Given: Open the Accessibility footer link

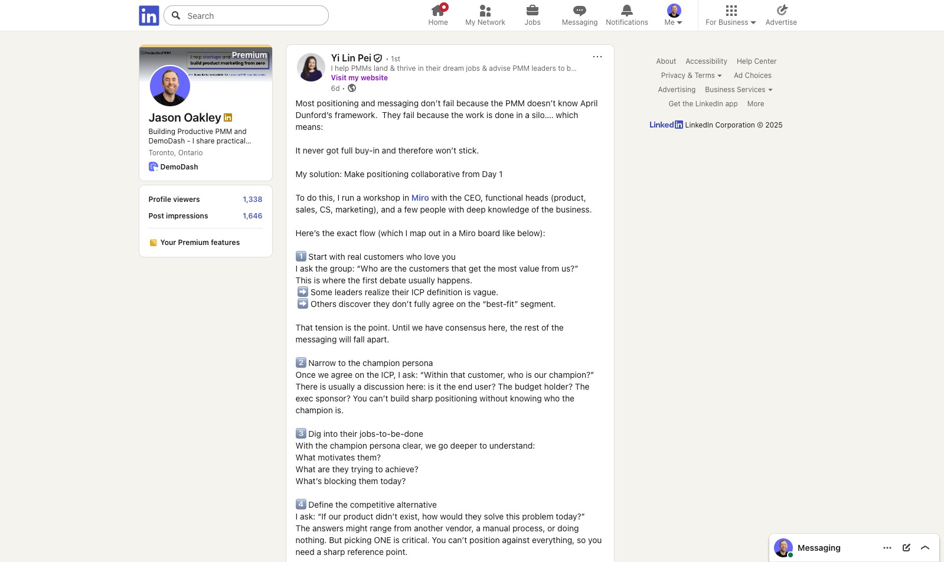Looking at the screenshot, I should point(706,61).
